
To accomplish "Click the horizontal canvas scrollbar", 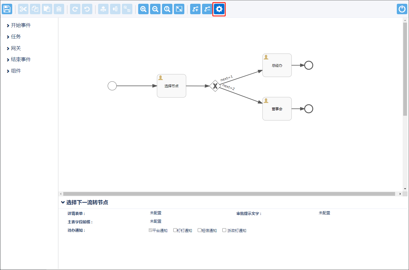I will tap(229, 194).
